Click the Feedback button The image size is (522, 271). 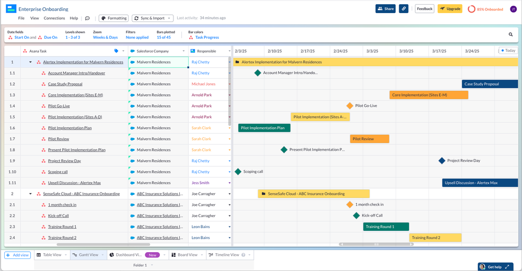click(424, 9)
